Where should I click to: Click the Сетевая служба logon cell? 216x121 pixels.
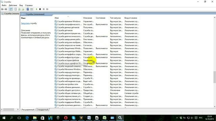(x=131, y=93)
